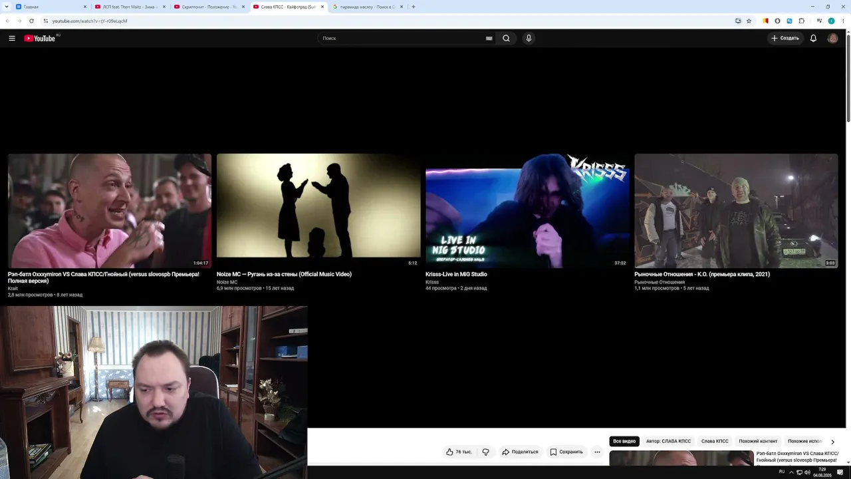
Task: Open the Krisss channel link
Action: (432, 282)
